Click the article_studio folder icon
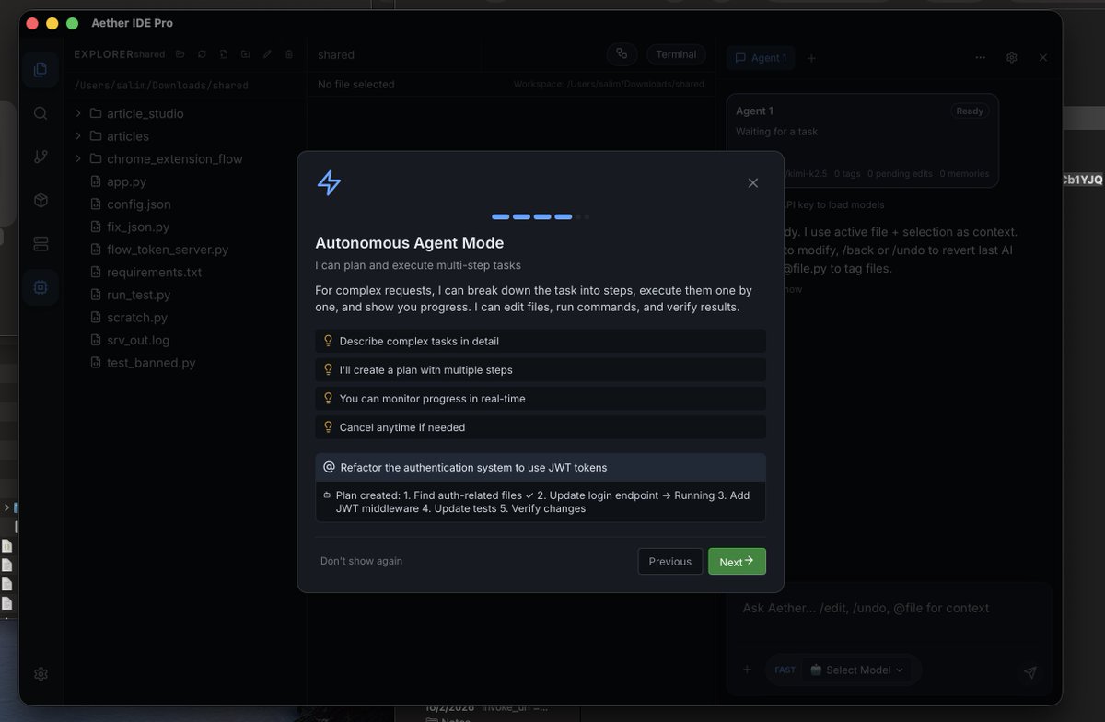 pos(96,113)
